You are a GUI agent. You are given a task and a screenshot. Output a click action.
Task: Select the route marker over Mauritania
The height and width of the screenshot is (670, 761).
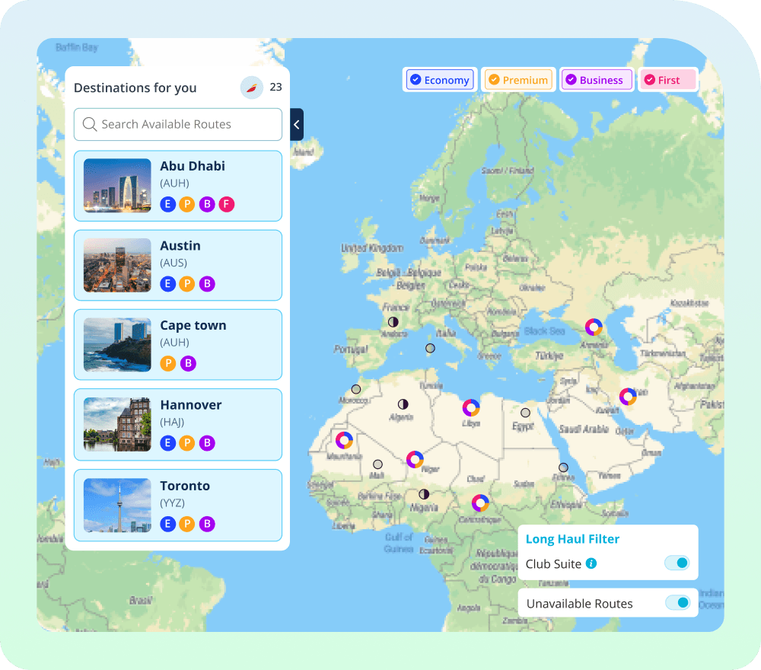coord(344,440)
